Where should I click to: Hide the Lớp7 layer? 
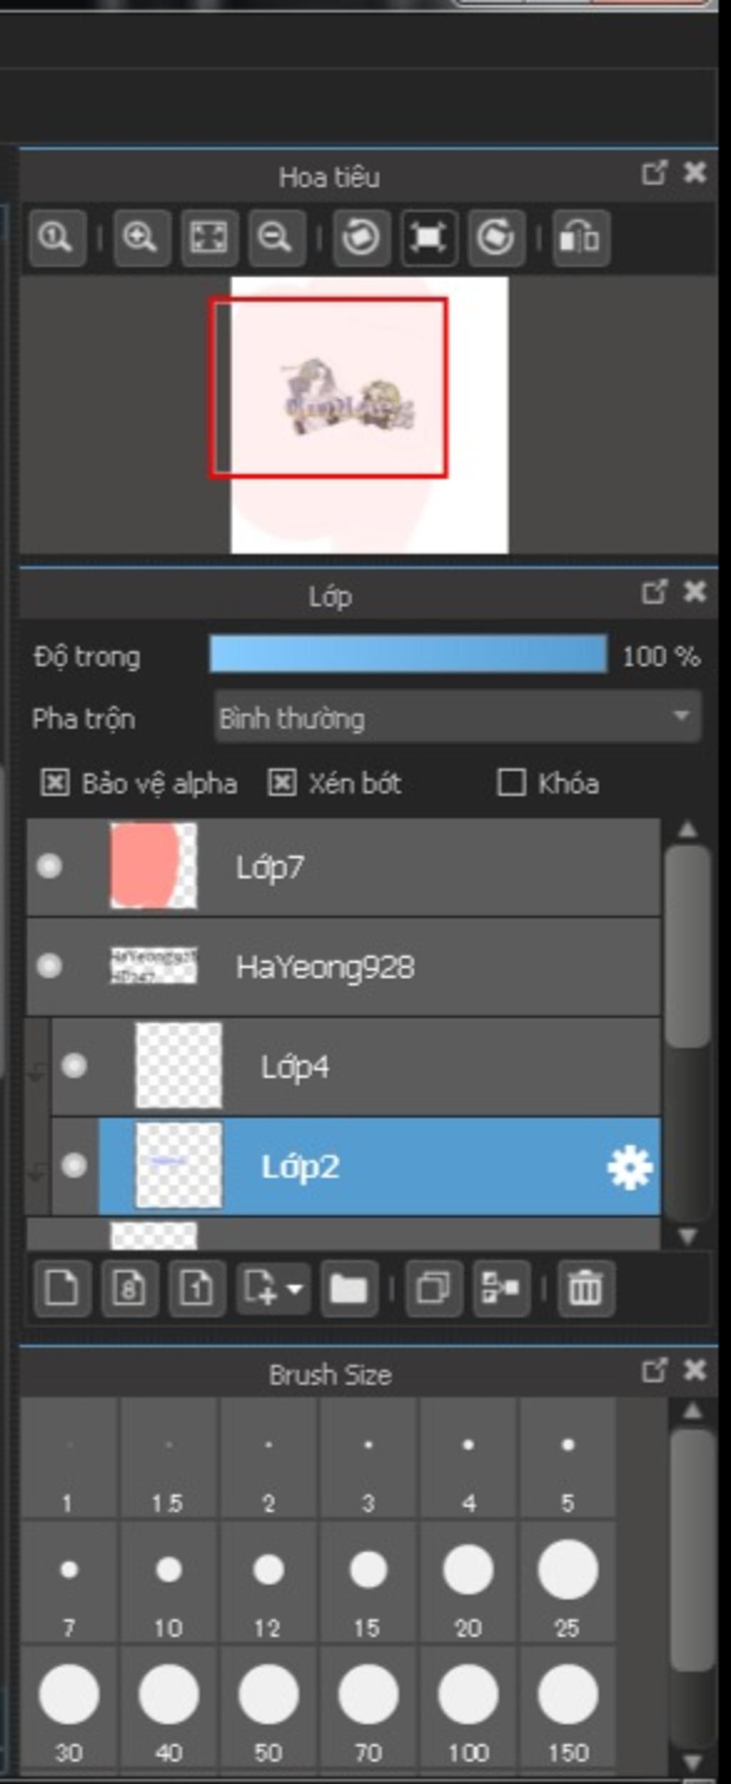click(49, 867)
